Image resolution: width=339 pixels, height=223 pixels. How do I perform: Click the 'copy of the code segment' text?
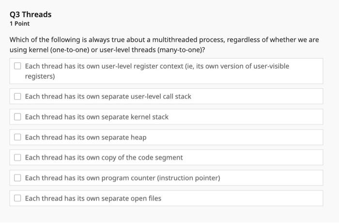pos(104,158)
